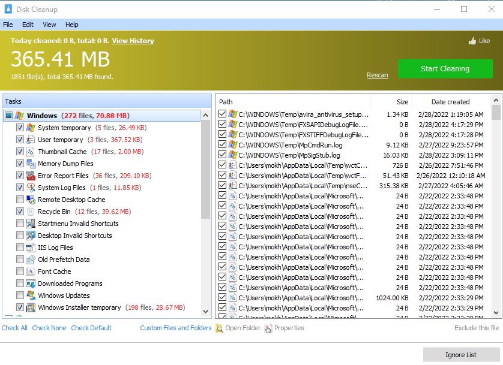Click the User temporary task icon
Viewport: 503px width, 365px height.
click(31, 140)
